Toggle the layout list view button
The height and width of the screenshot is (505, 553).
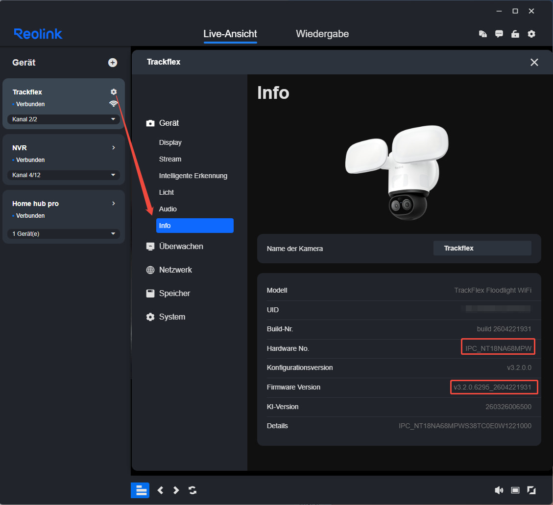coord(140,490)
